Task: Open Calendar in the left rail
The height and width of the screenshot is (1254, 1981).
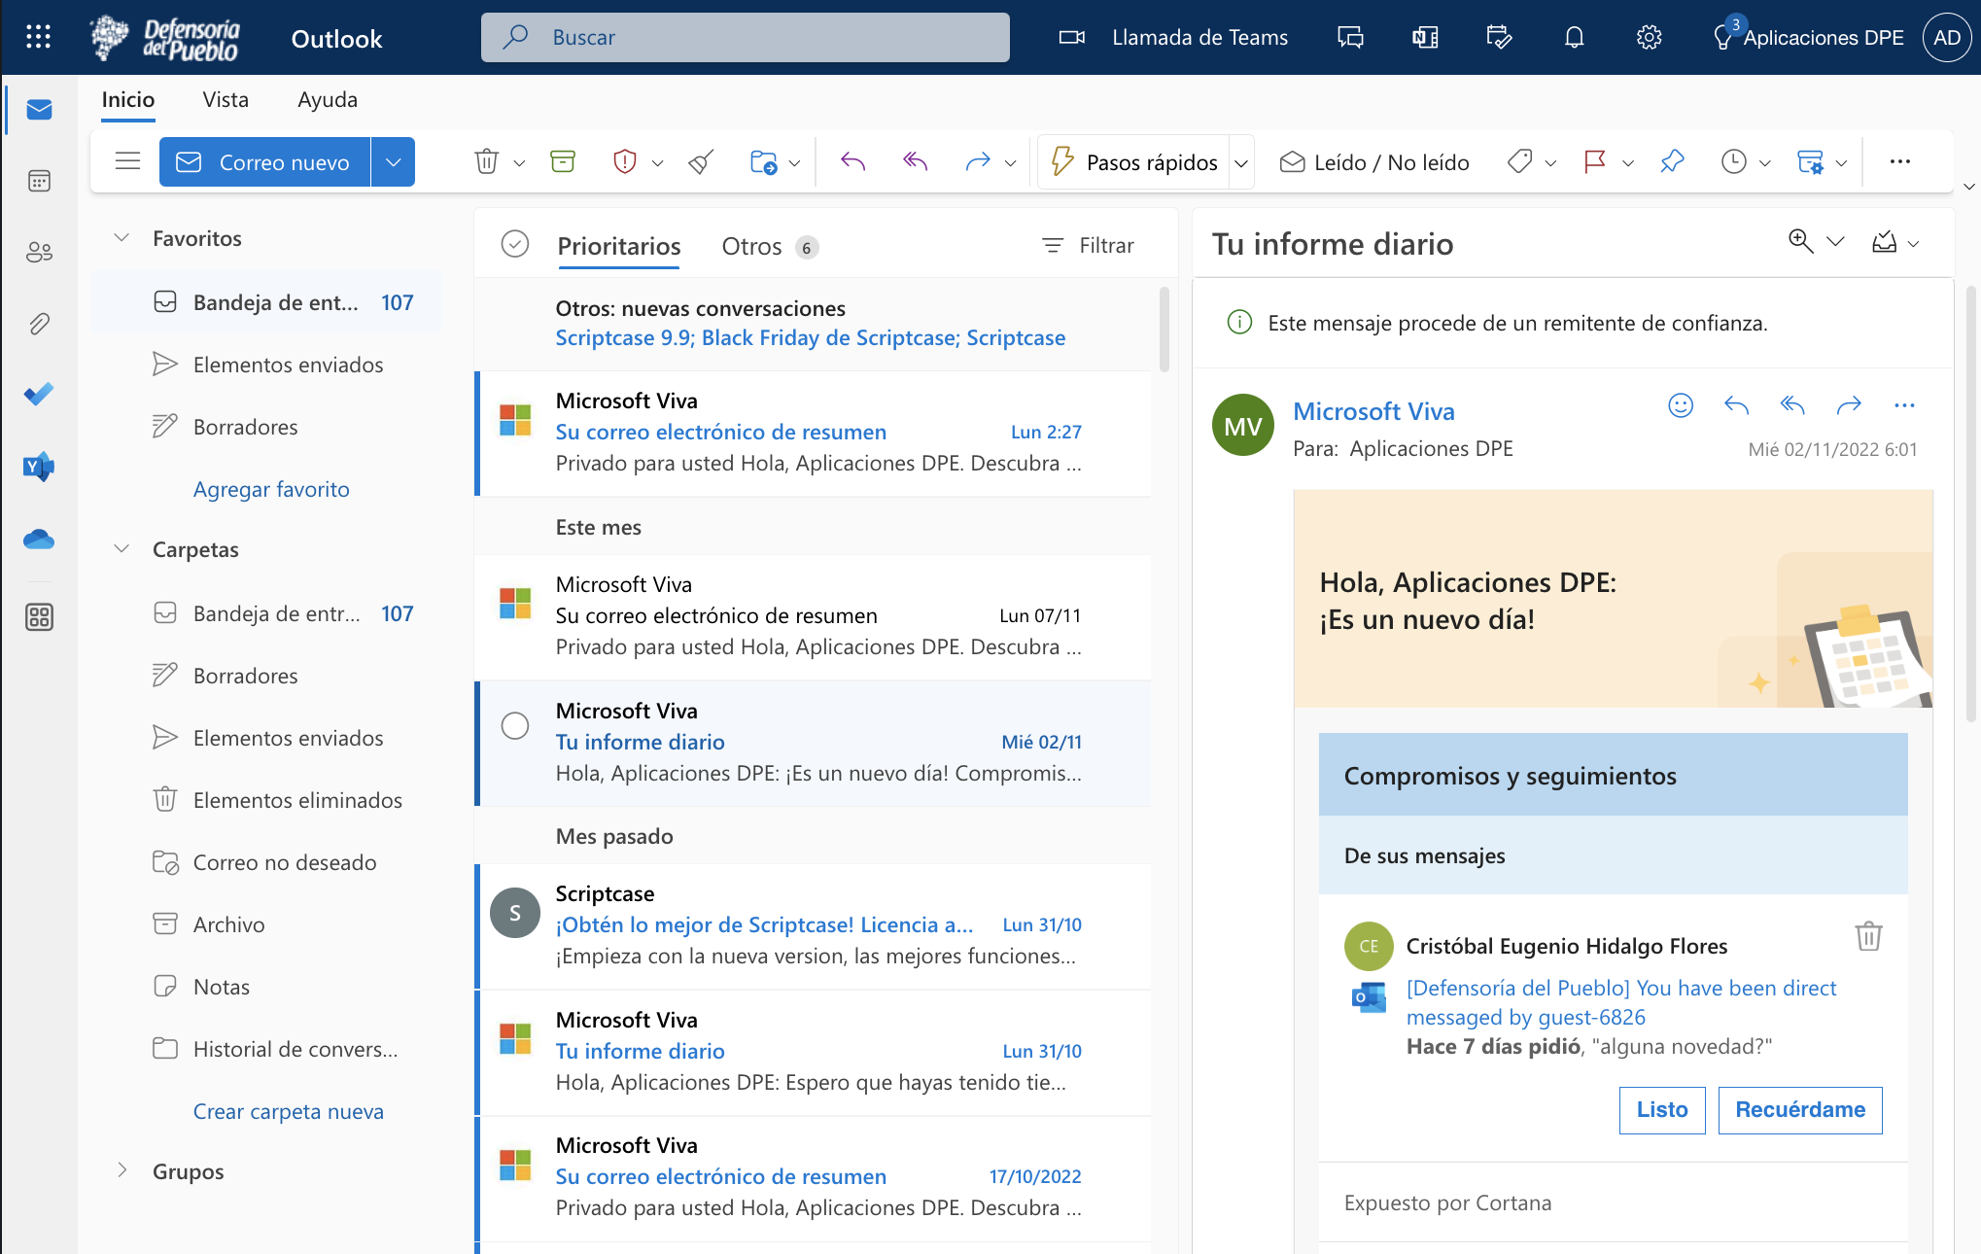Action: 39,181
